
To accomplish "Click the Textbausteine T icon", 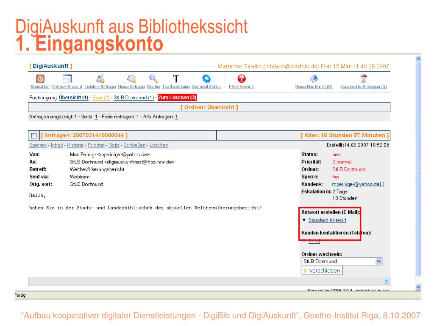I will pyautogui.click(x=176, y=79).
